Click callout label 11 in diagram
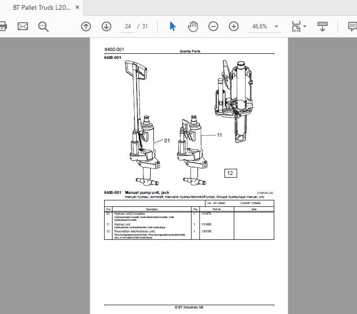Image resolution: width=357 pixels, height=314 pixels. [219, 135]
